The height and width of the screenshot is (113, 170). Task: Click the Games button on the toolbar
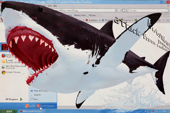[92, 20]
